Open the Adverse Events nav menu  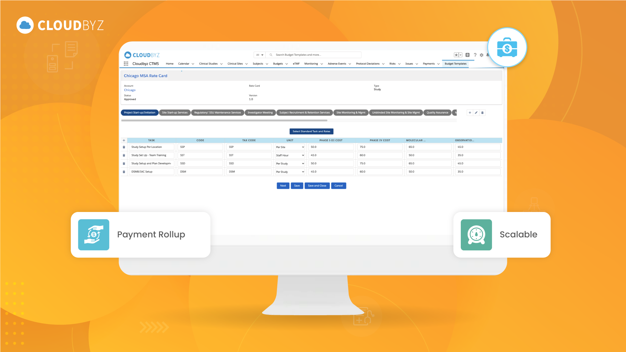tap(339, 64)
